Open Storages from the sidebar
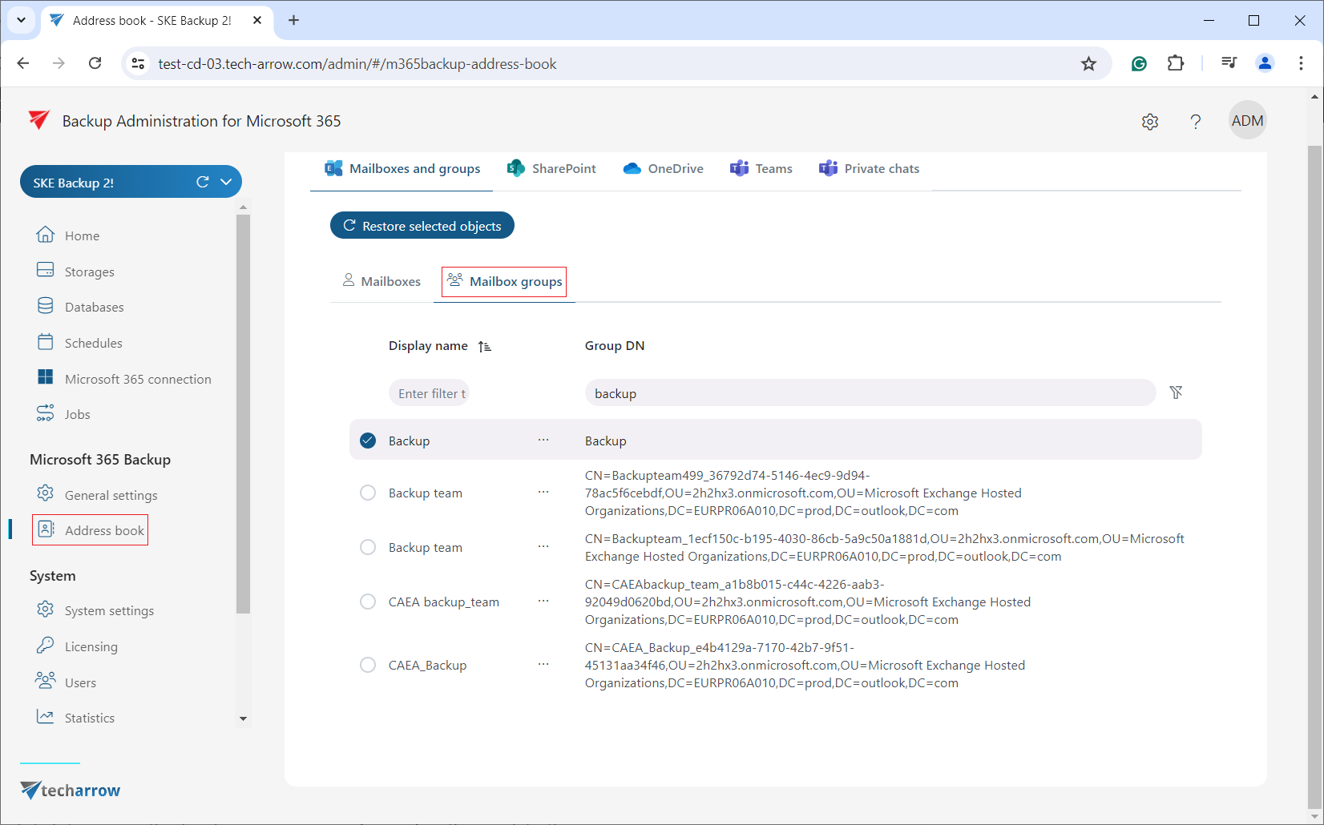 coord(89,272)
